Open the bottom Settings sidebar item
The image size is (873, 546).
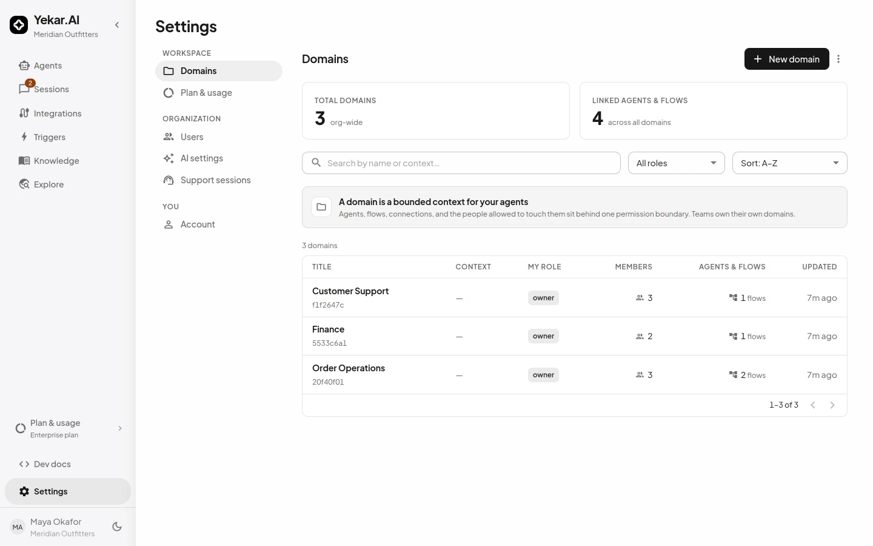(x=68, y=491)
